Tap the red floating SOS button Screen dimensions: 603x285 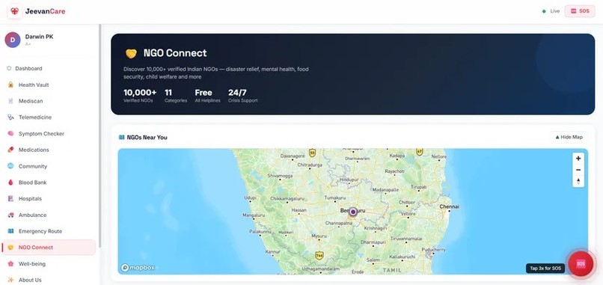[581, 264]
